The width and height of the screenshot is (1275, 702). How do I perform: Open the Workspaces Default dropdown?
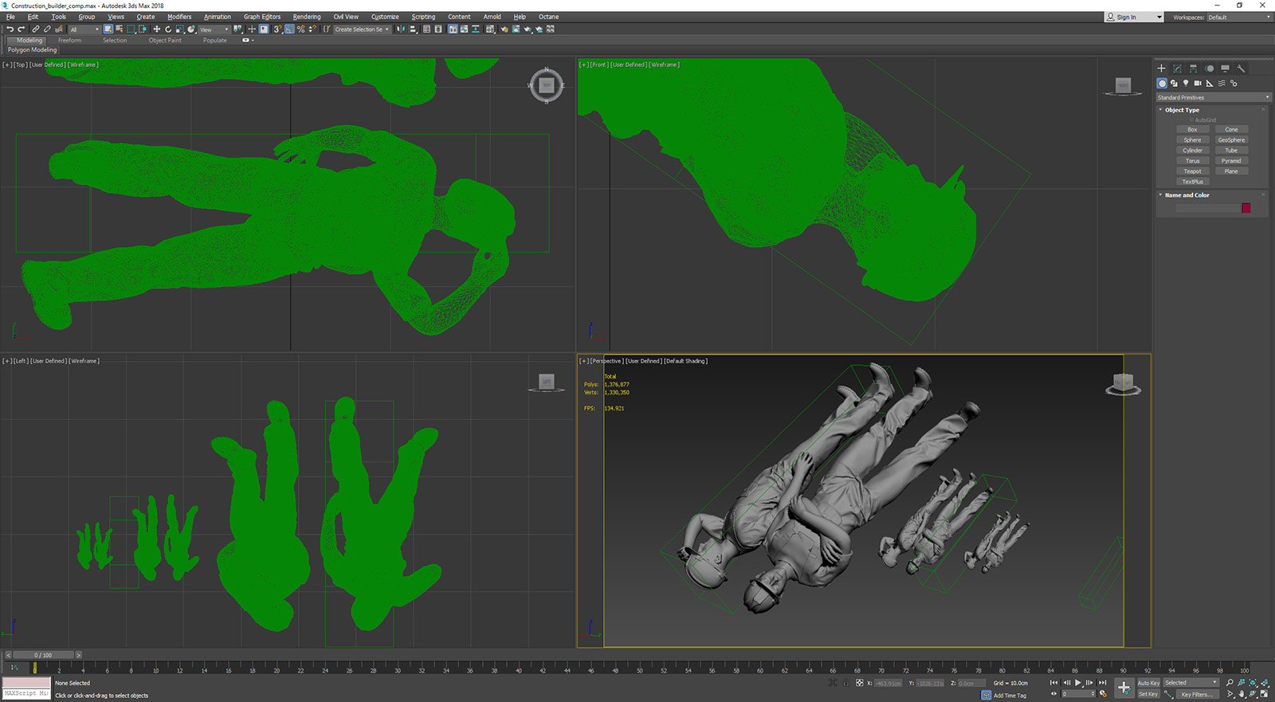pos(1239,17)
